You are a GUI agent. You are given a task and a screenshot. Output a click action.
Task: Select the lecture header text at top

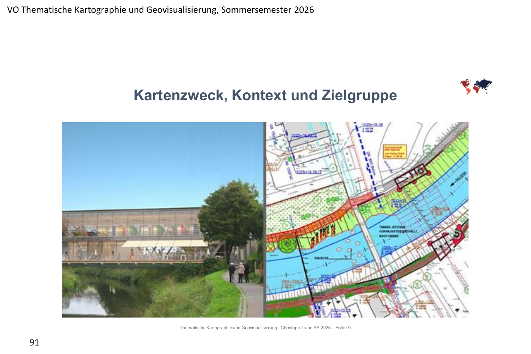click(160, 10)
